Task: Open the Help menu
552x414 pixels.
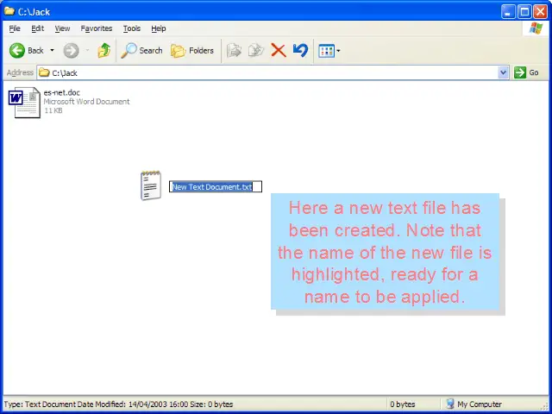Action: pos(159,28)
